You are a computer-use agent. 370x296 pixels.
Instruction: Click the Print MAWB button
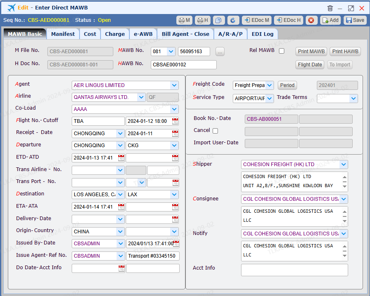point(311,52)
